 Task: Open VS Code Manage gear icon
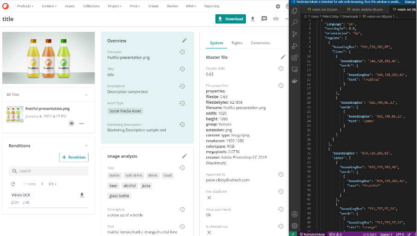click(x=295, y=226)
